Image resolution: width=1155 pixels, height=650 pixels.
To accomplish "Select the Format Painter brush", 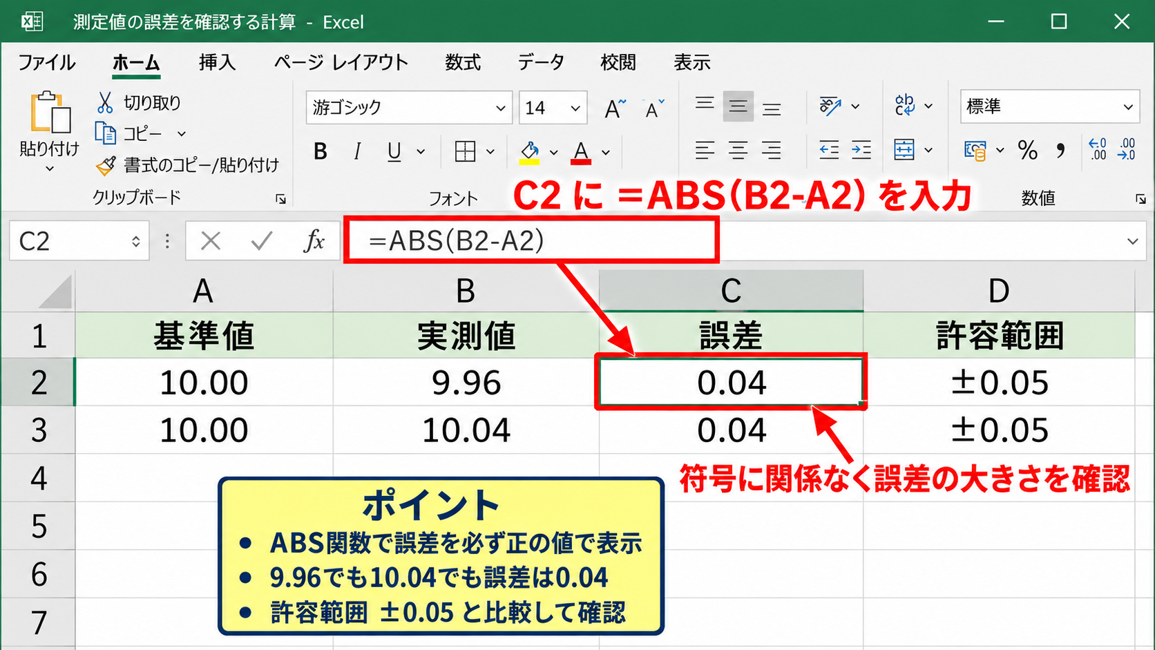I will pos(106,164).
